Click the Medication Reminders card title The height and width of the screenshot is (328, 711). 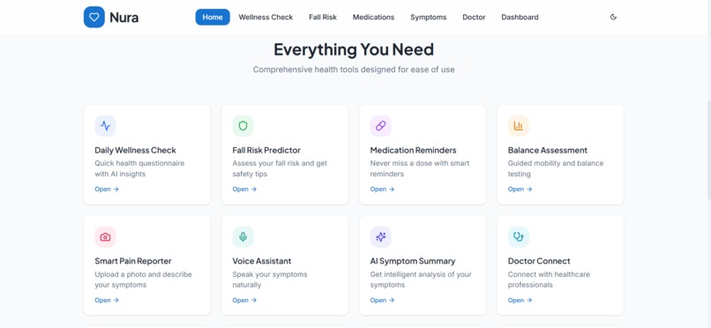pos(413,151)
